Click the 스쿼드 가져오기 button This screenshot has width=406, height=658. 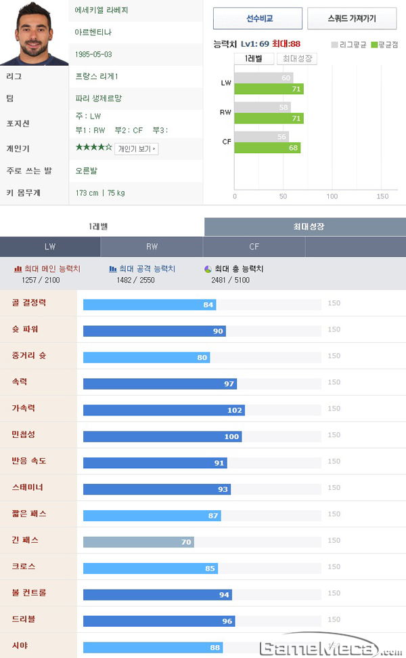352,18
